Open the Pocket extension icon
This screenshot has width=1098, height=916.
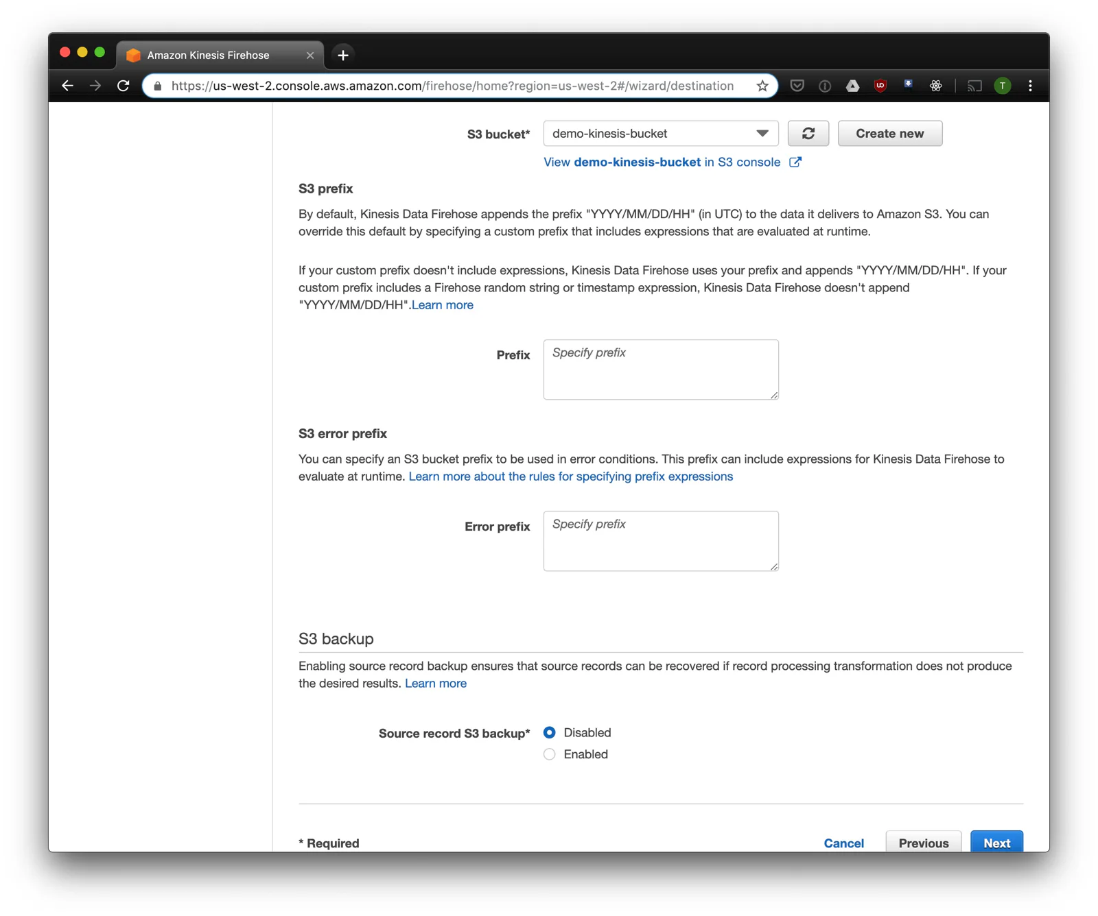[x=797, y=86]
